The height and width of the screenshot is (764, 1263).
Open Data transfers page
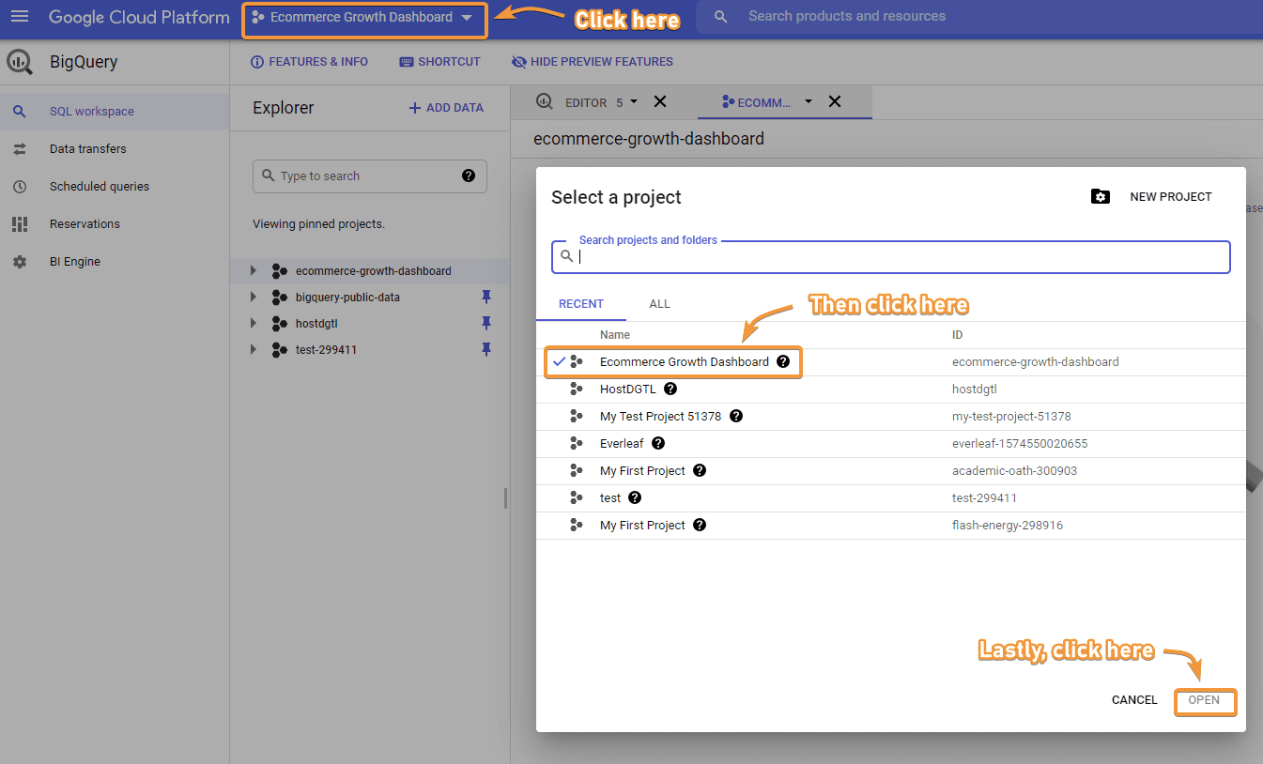coord(115,149)
